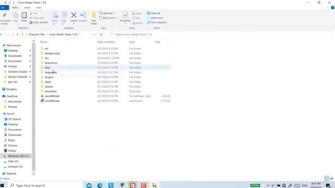Viewport: 335px width, 188px height.
Task: Select the unins000.exe application file
Action: pyautogui.click(x=52, y=101)
